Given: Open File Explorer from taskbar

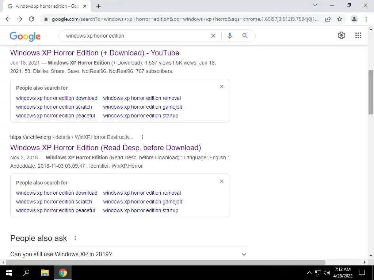Looking at the screenshot, I should 45,273.
